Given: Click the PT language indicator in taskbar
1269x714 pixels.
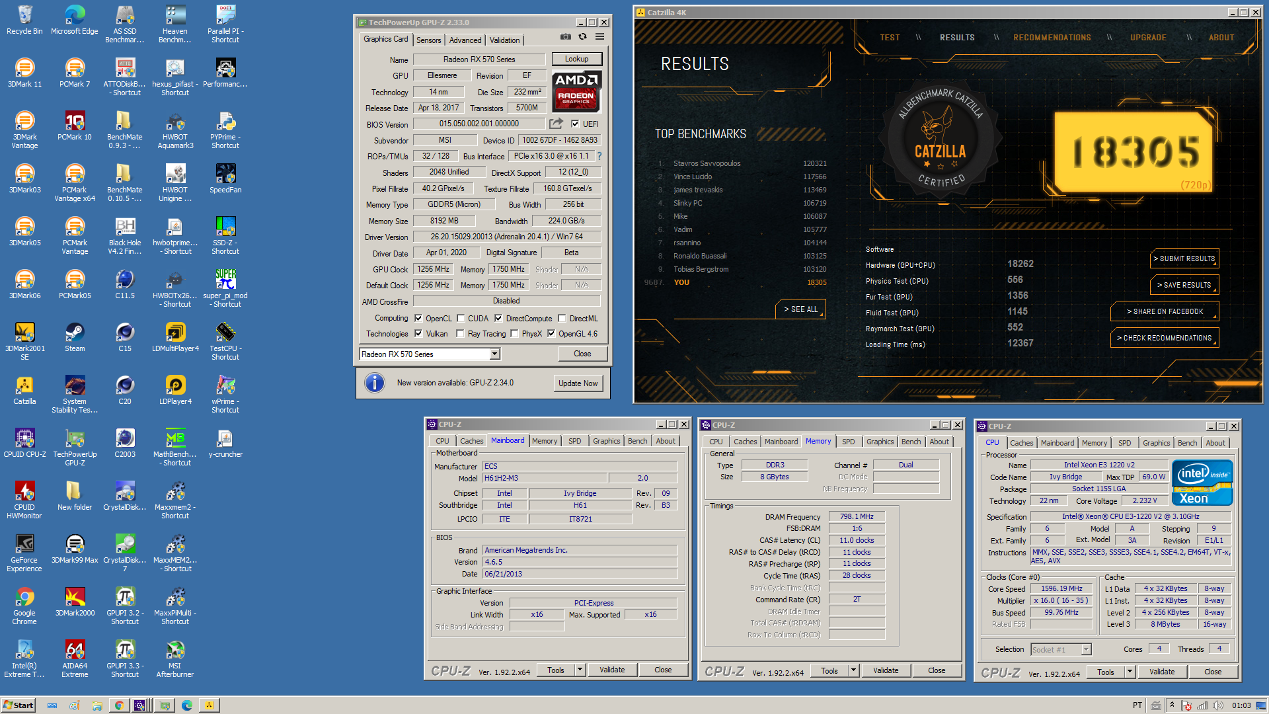Looking at the screenshot, I should (1137, 705).
